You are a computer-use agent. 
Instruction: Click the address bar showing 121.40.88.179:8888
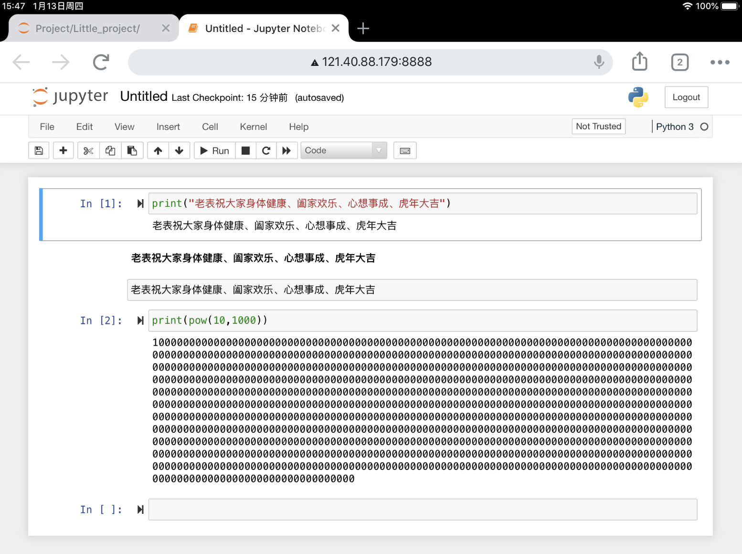(371, 62)
